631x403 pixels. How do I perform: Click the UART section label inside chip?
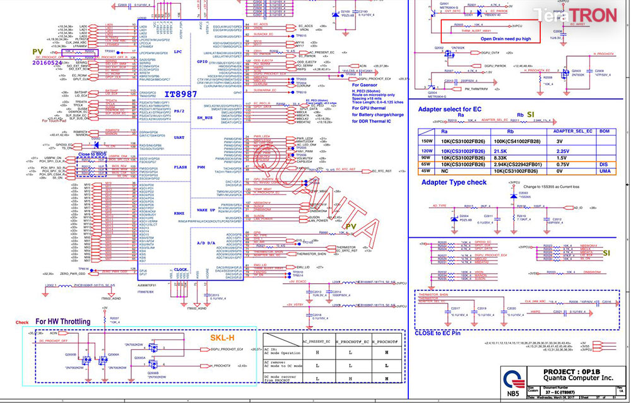click(x=179, y=137)
